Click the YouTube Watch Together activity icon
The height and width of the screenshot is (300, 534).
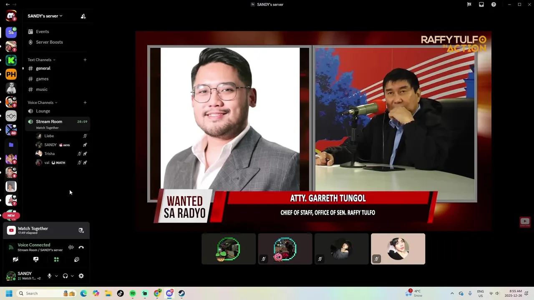[x=11, y=230]
